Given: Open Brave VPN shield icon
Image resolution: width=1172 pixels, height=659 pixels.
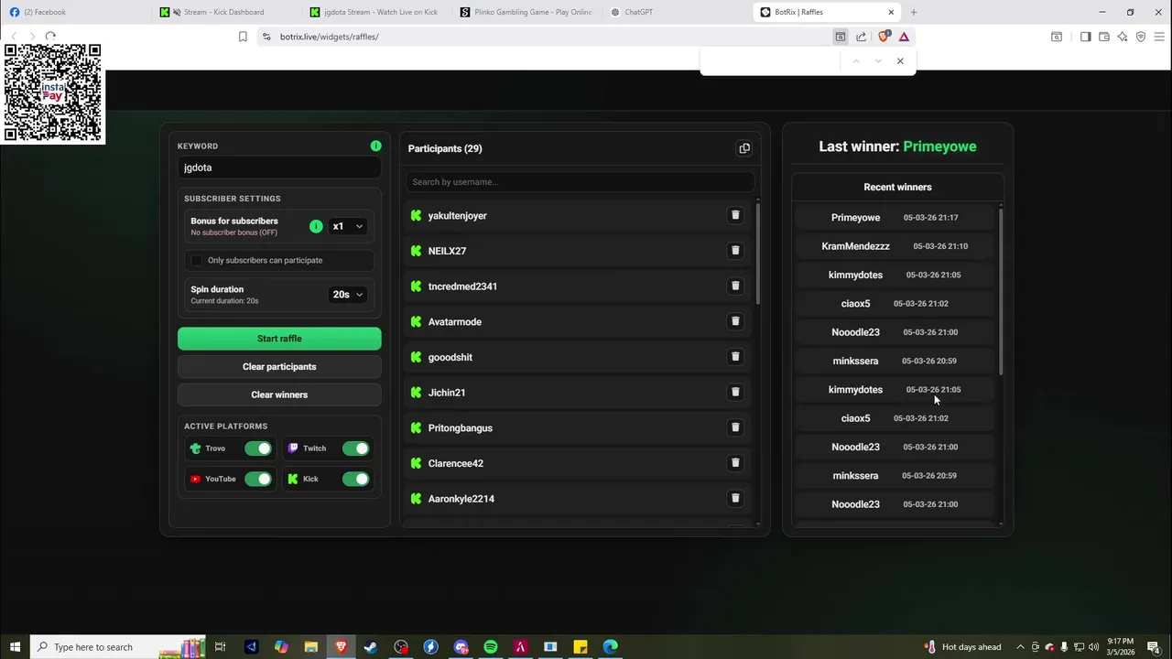Looking at the screenshot, I should (1141, 37).
